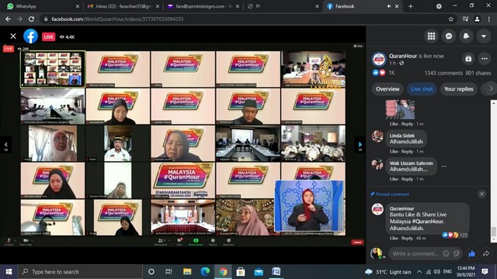The height and width of the screenshot is (279, 497).
Task: Close the Facebook browser tab
Action: (x=397, y=6)
